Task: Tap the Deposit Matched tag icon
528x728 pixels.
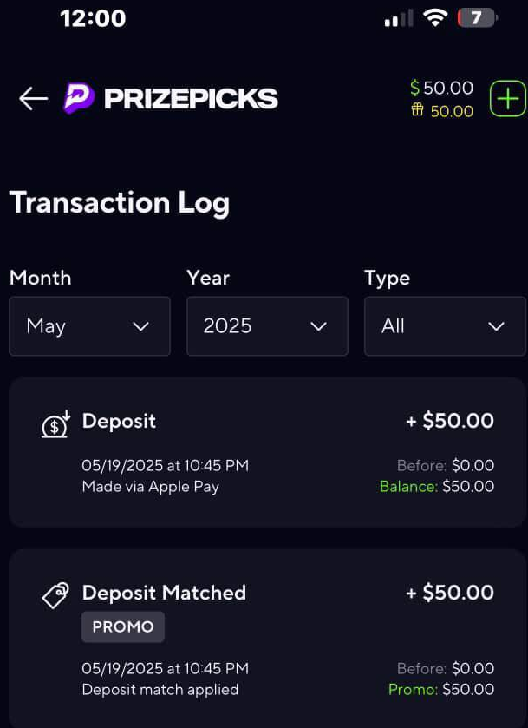Action: coord(55,595)
